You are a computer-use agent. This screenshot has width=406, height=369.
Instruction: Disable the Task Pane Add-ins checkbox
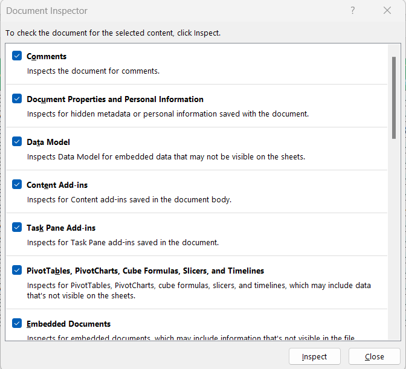pyautogui.click(x=17, y=227)
